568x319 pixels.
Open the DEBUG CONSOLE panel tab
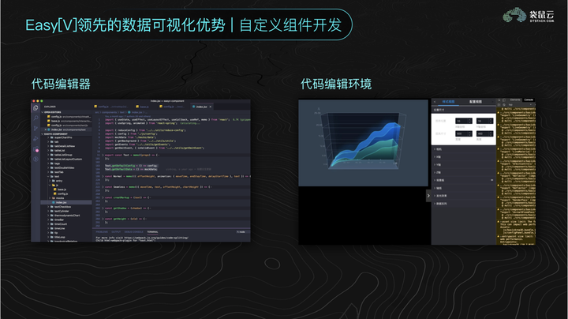(134, 231)
